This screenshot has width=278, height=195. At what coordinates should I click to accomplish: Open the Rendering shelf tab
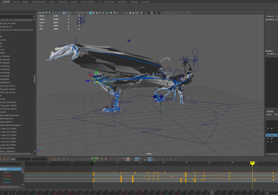pyautogui.click(x=123, y=2)
